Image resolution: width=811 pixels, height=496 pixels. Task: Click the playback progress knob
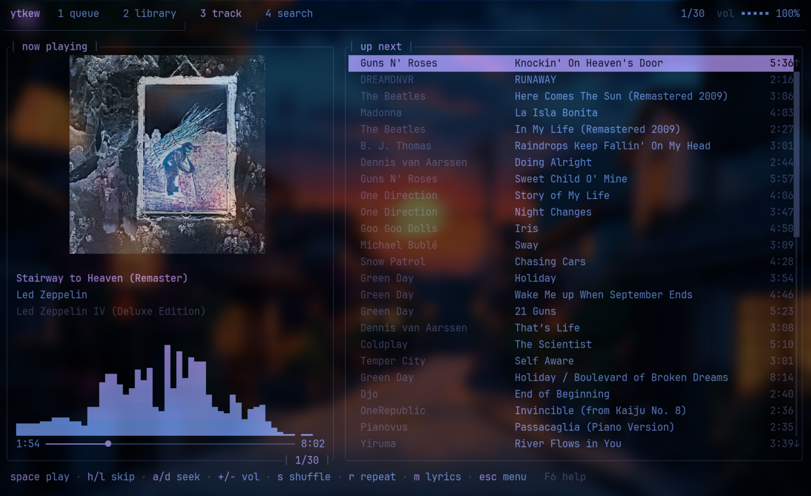pos(108,444)
